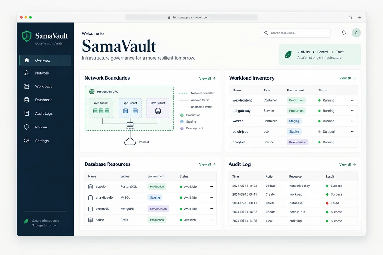Click the analytics-db database icon
383x255 pixels.
91,198
